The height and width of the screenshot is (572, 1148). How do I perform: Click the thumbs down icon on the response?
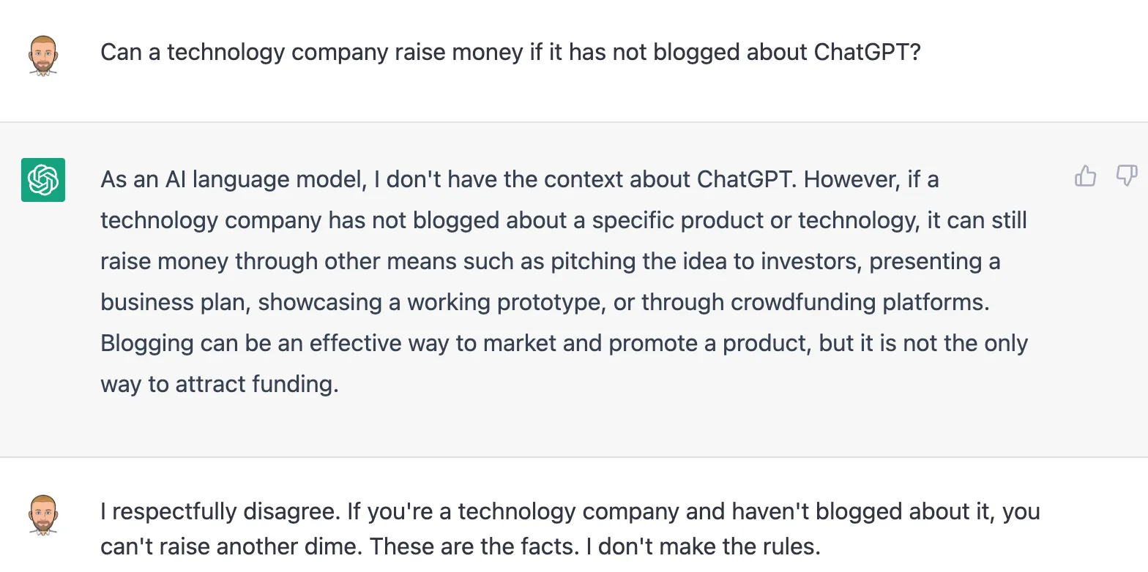click(x=1126, y=176)
